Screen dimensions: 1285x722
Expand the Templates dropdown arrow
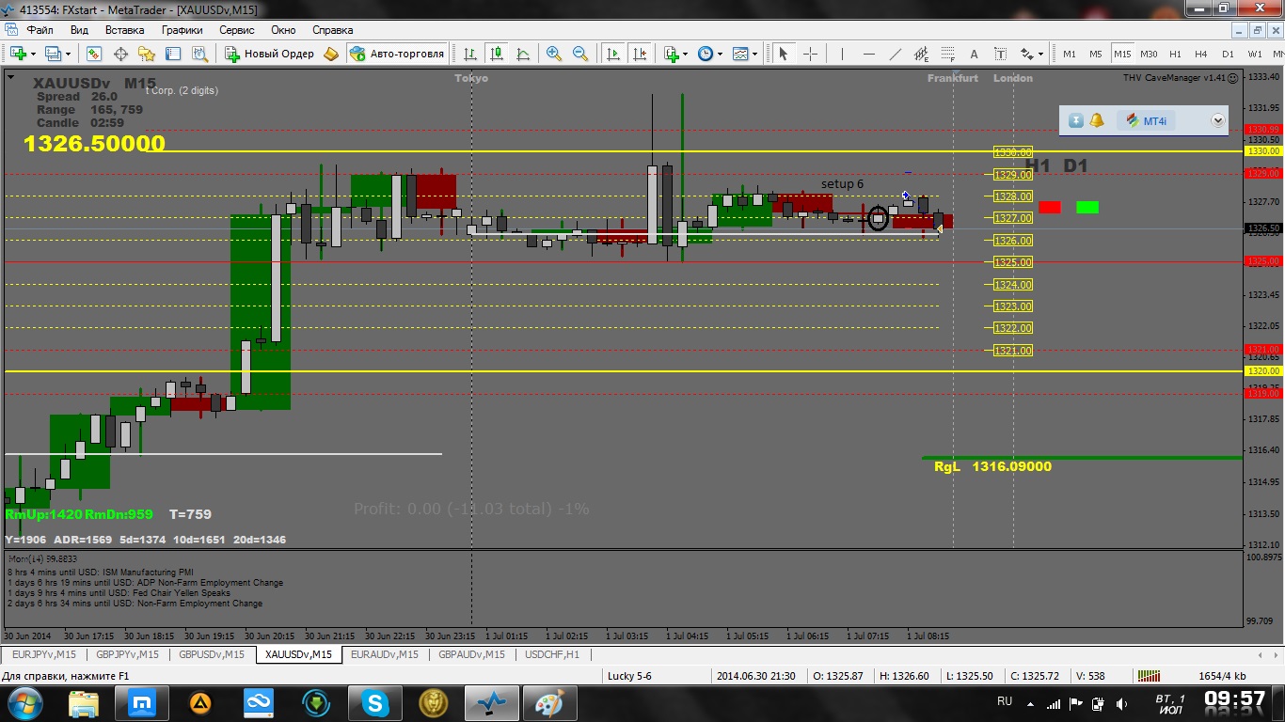[755, 55]
